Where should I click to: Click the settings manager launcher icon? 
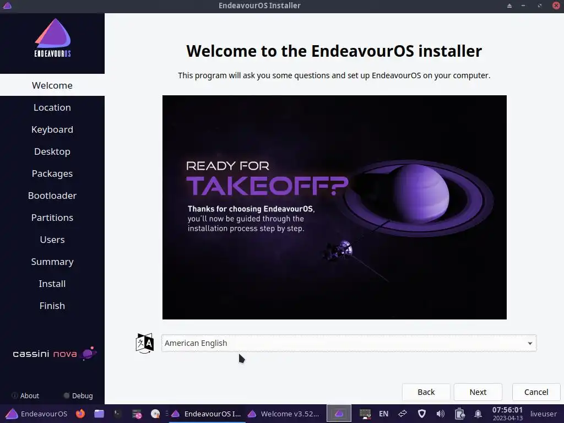pyautogui.click(x=137, y=414)
